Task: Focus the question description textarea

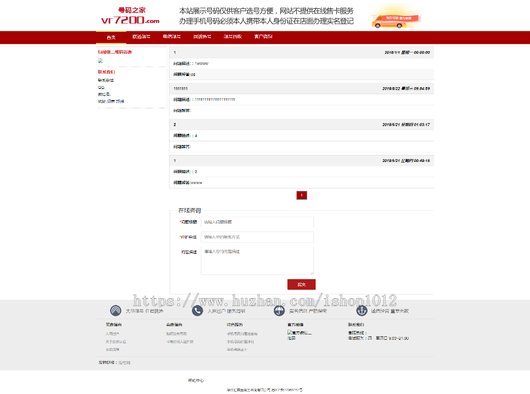Action: 257,260
